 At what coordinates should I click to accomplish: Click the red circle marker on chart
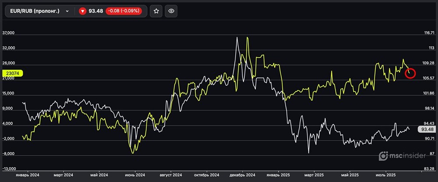click(410, 73)
